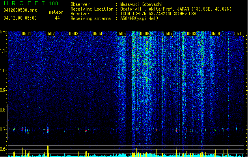This screenshot has width=248, height=157.
Task: Click the 0504 time marker
Action: (x=97, y=34)
